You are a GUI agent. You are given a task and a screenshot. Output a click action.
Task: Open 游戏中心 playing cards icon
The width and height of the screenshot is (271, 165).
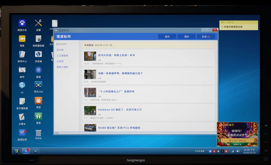[22, 54]
